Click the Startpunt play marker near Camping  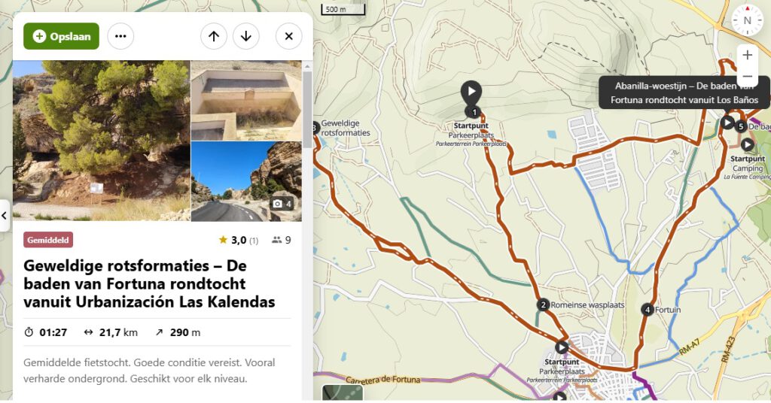point(747,145)
